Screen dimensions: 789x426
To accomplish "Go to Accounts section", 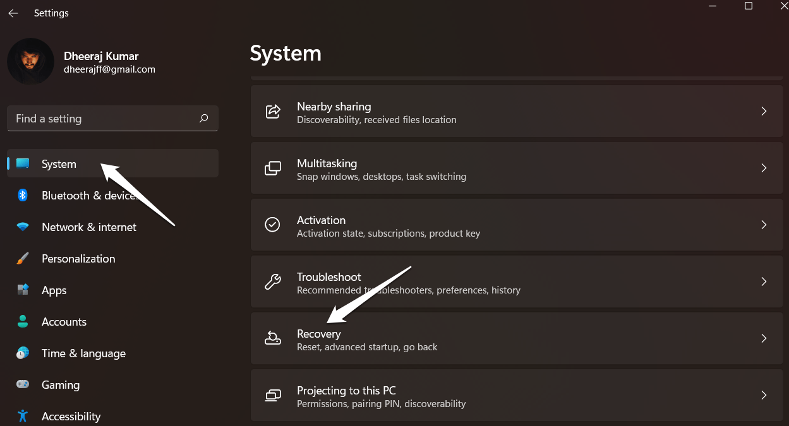I will click(64, 322).
